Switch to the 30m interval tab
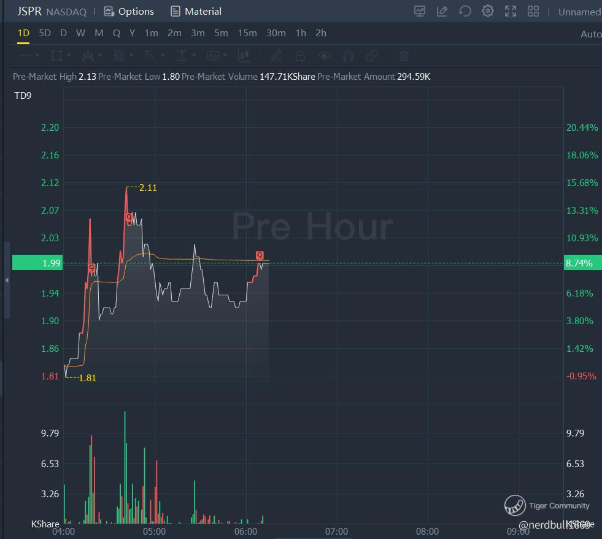Image resolution: width=602 pixels, height=539 pixels. 276,33
